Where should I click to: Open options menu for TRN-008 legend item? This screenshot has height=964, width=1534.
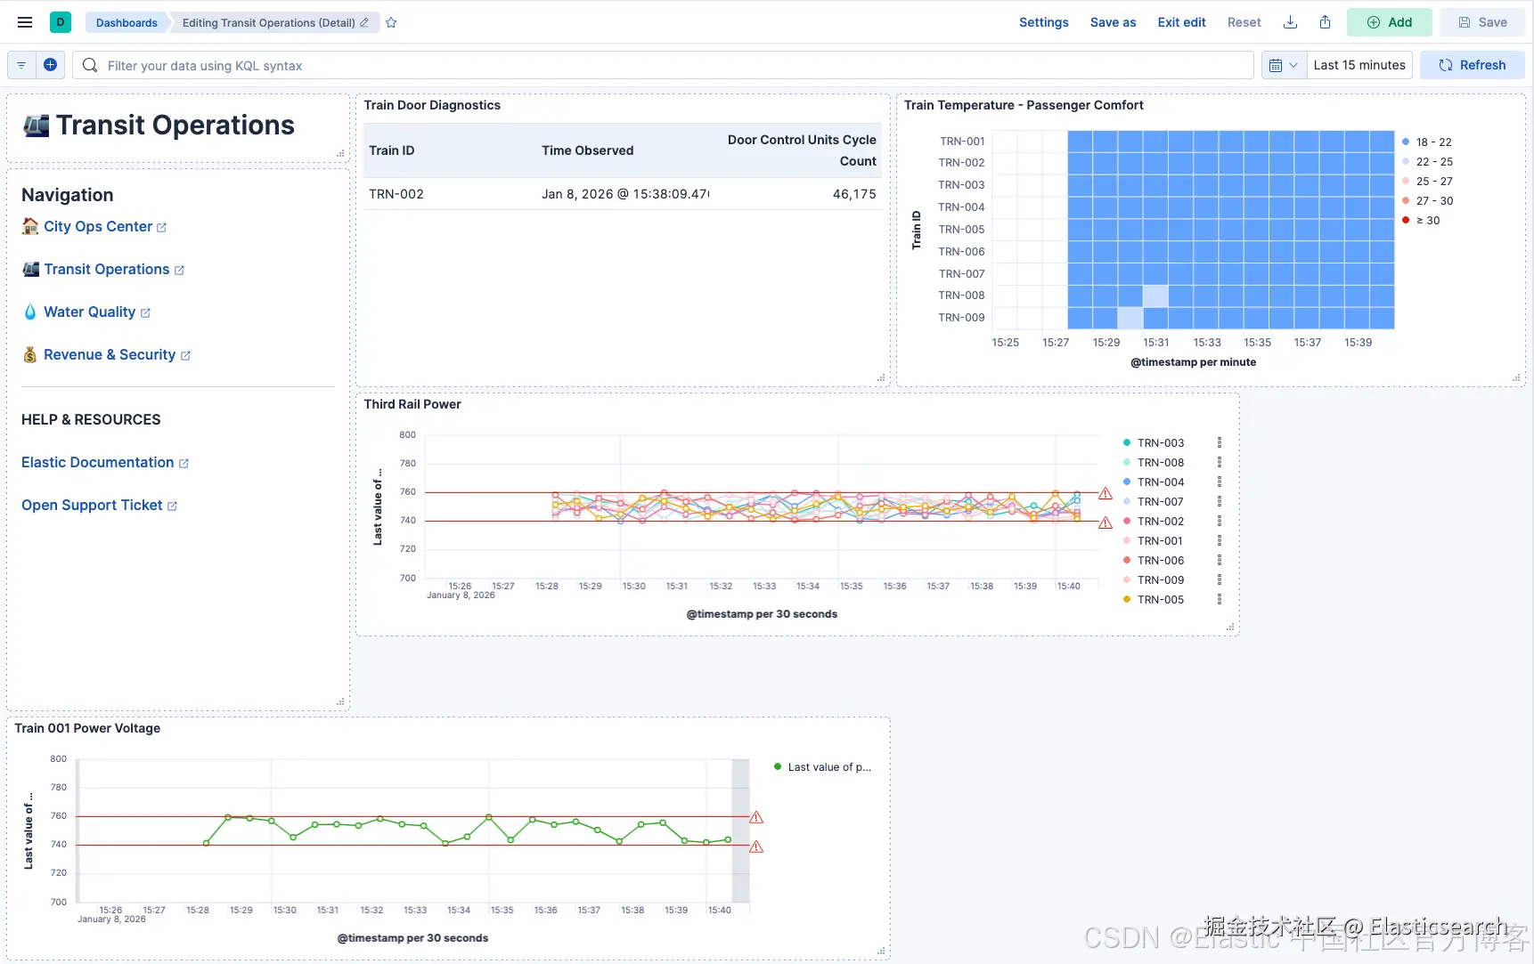[1220, 463]
